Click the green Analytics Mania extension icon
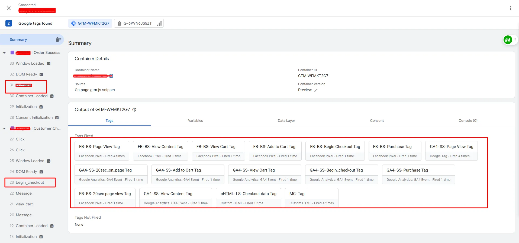The height and width of the screenshot is (243, 519). coord(508,40)
